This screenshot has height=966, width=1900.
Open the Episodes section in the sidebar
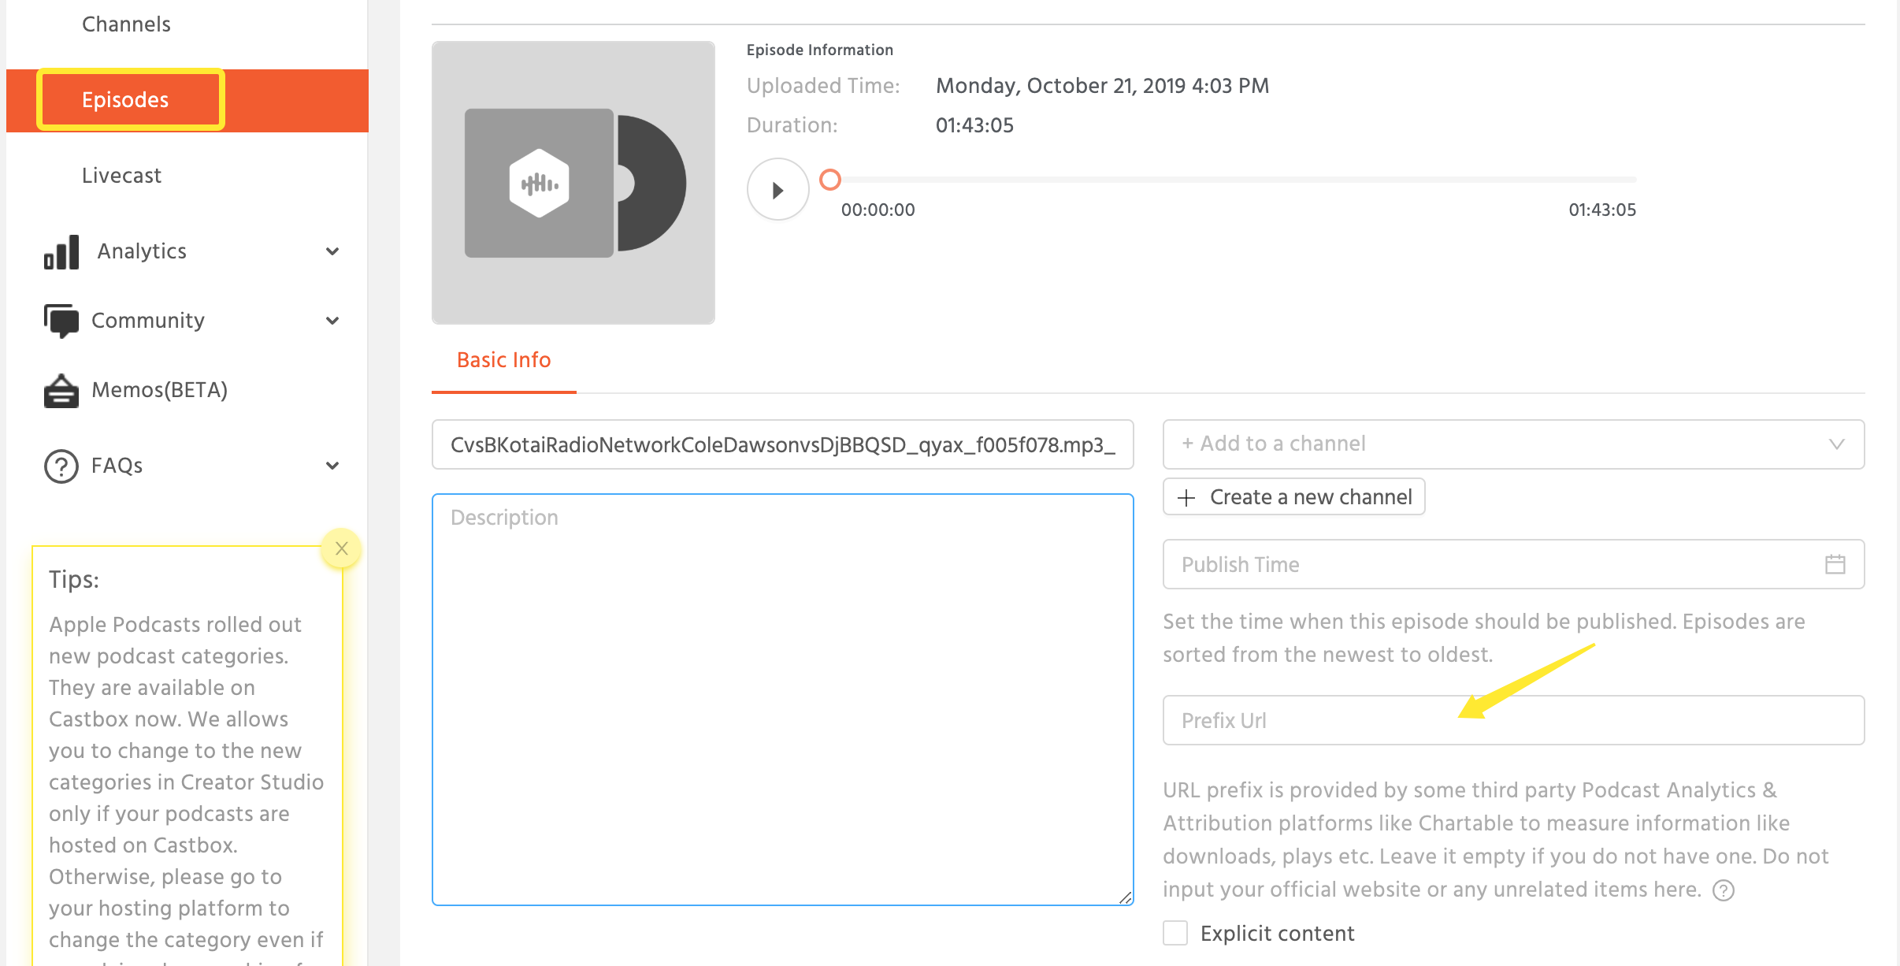125,100
